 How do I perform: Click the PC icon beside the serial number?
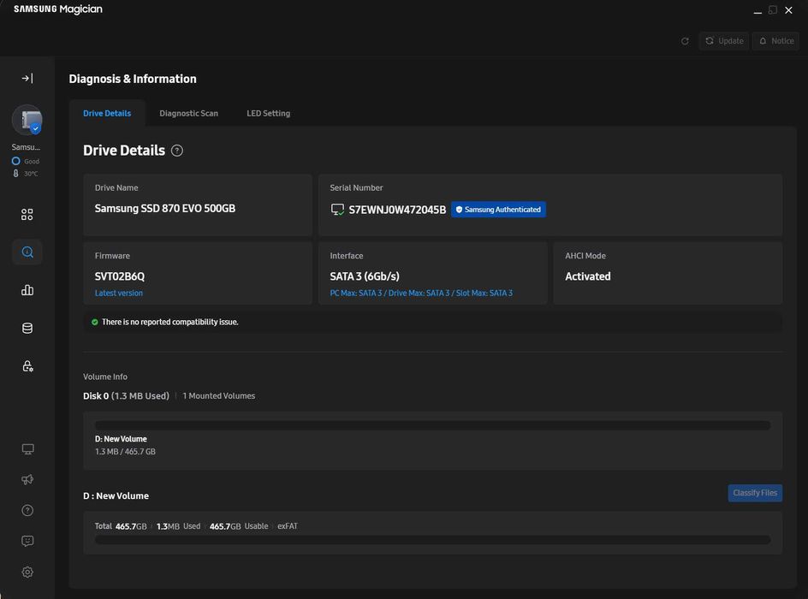pos(337,210)
